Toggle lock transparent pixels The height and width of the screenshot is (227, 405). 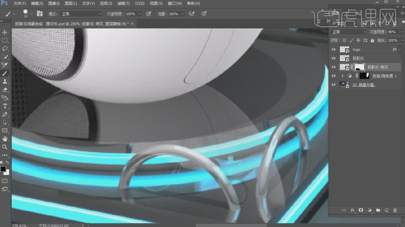pyautogui.click(x=344, y=40)
